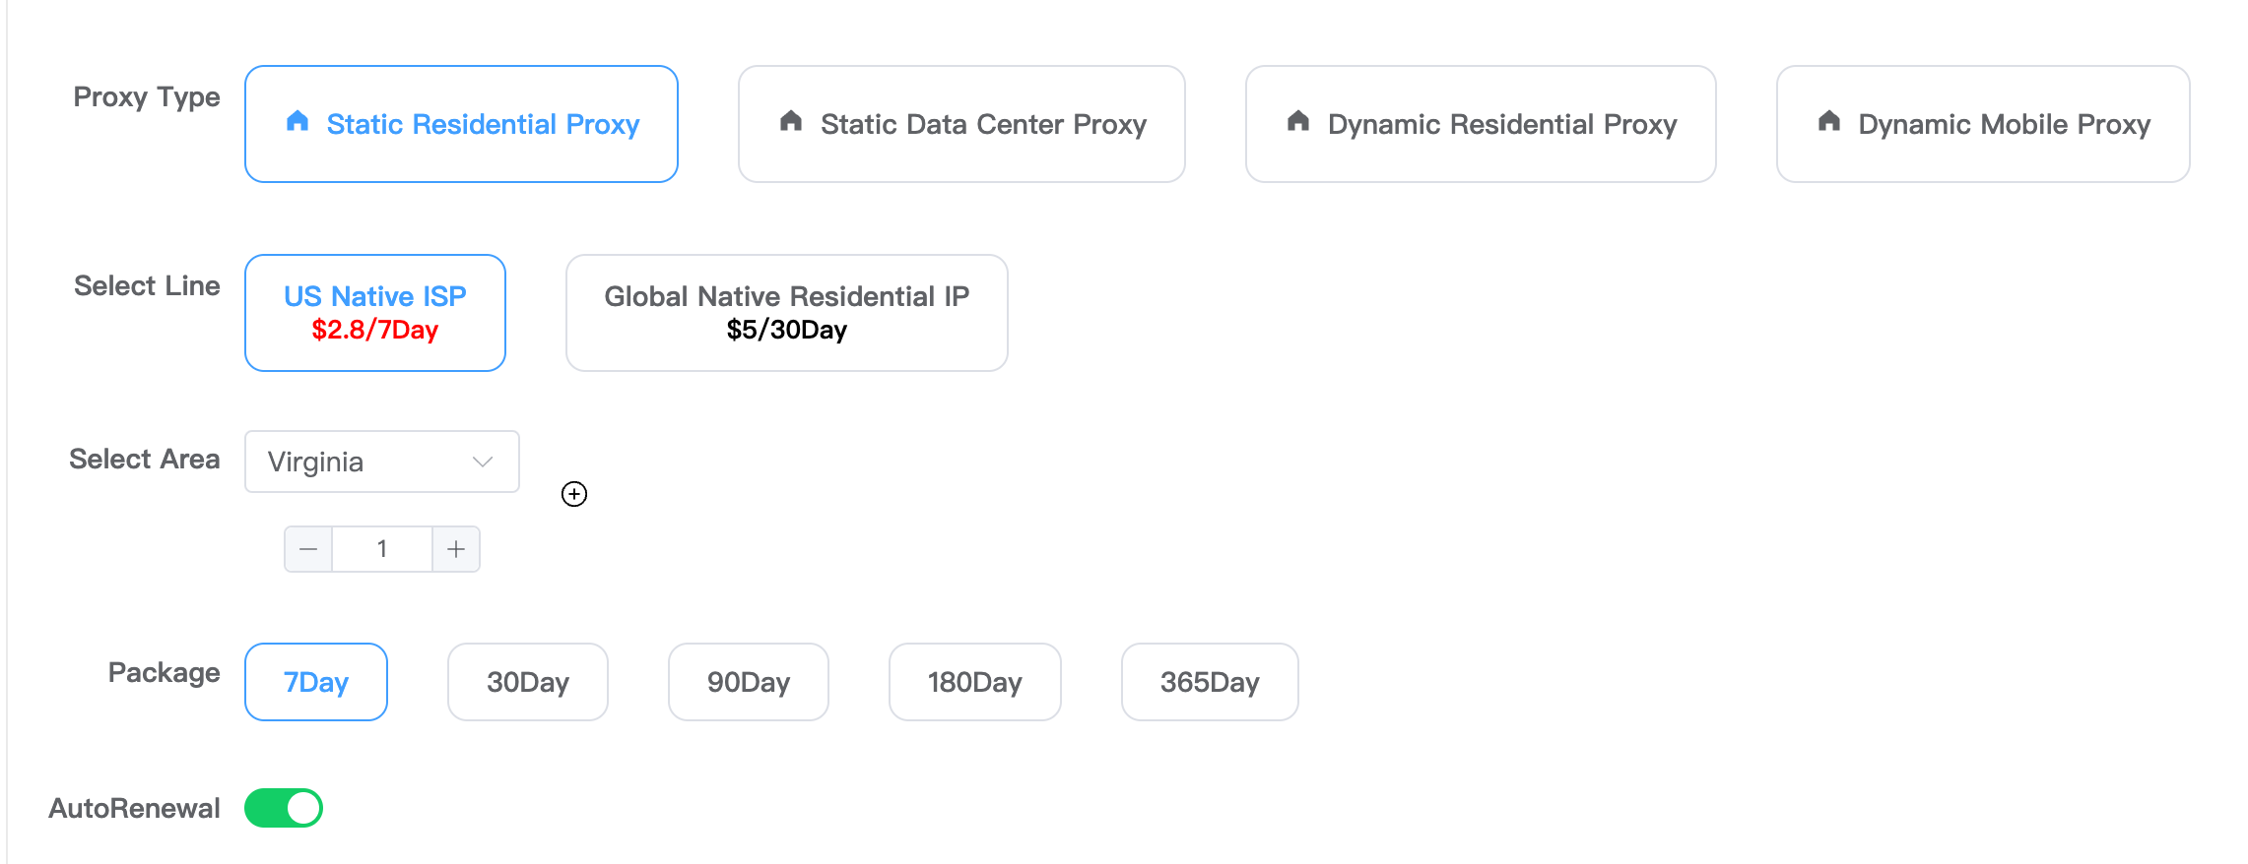The width and height of the screenshot is (2248, 864).
Task: Select the Dynamic Residential Proxy type
Action: coord(1481,124)
